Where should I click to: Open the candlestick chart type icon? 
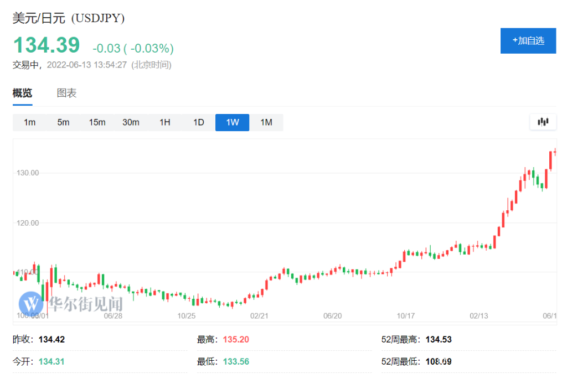point(543,122)
